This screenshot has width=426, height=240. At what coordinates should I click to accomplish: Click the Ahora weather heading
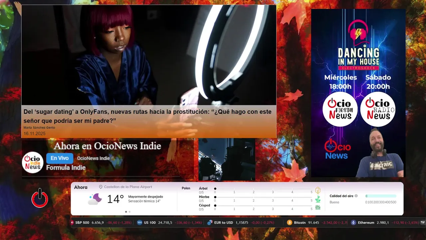(x=81, y=187)
